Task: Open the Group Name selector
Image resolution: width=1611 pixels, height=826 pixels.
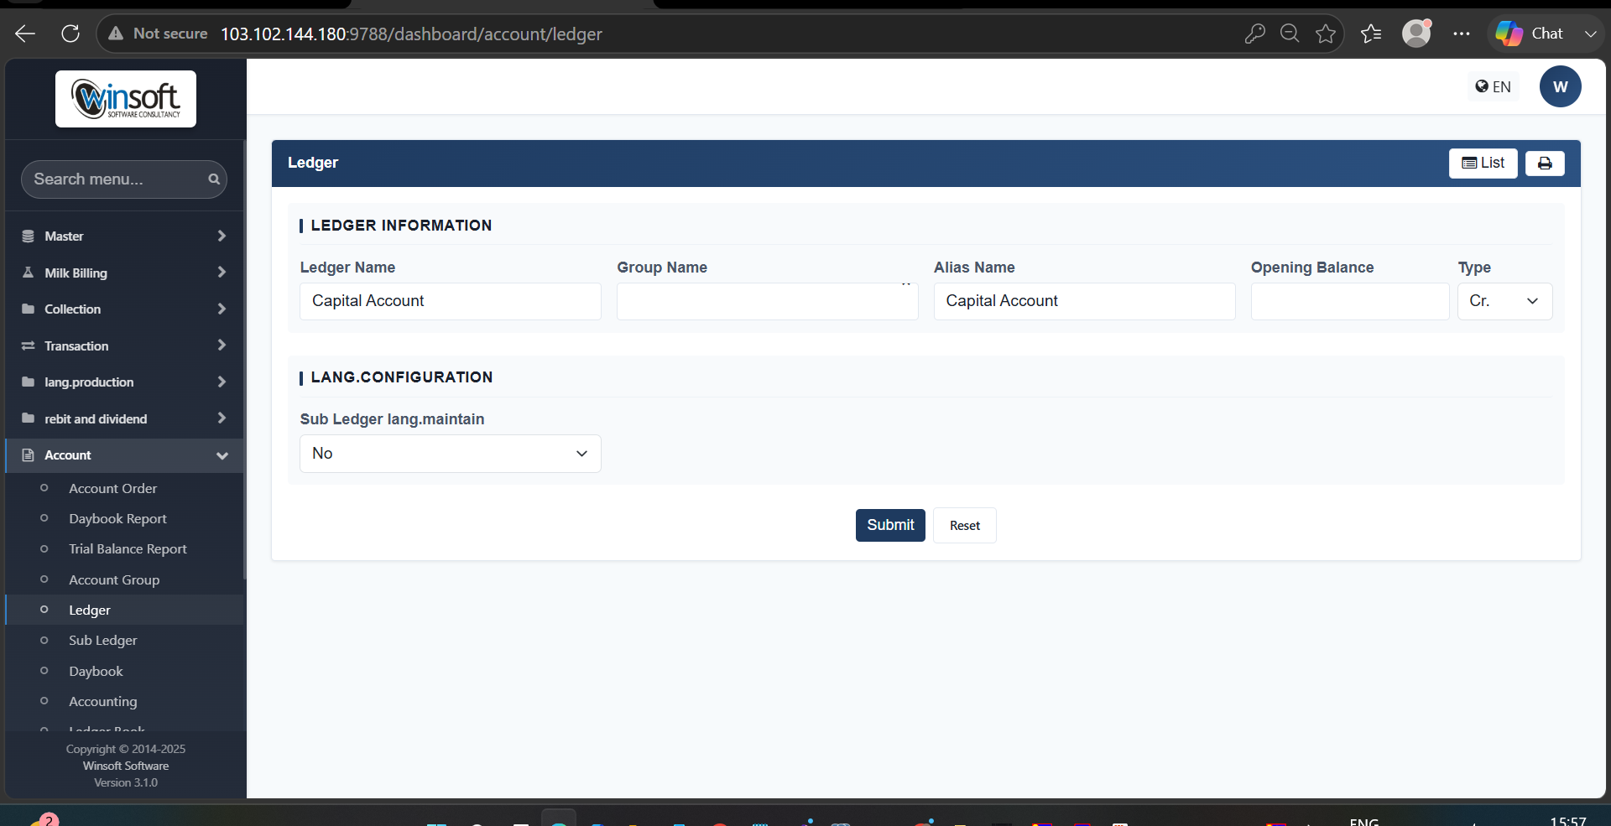Action: point(768,301)
